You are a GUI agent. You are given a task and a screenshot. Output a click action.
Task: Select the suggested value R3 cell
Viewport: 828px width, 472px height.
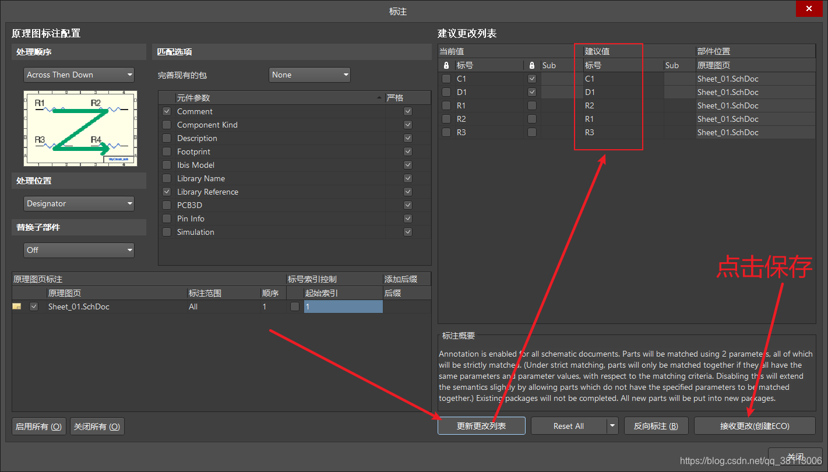point(623,132)
